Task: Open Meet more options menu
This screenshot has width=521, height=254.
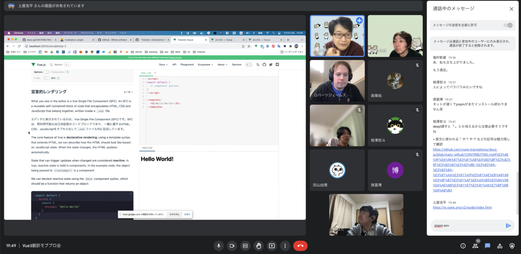Action: (285, 246)
